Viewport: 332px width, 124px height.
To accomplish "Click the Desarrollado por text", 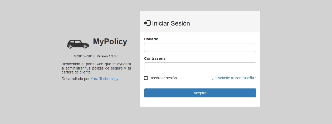I will coord(76,79).
